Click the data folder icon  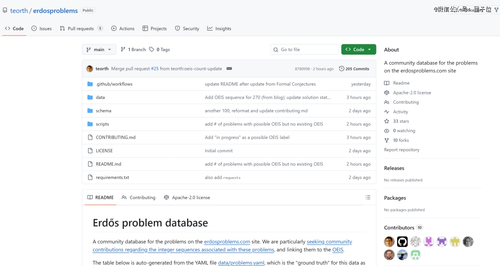(90, 98)
